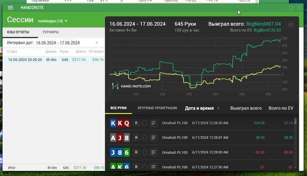Play the J86 hand in replayer

145,152
